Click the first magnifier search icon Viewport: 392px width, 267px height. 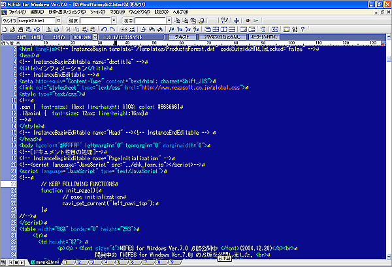pyautogui.click(x=177, y=21)
